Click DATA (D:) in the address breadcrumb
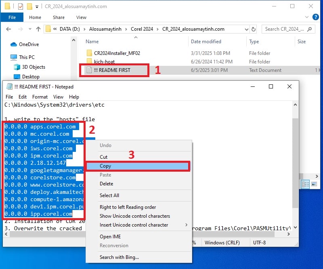Screen dimensions: 323x269 [69, 29]
